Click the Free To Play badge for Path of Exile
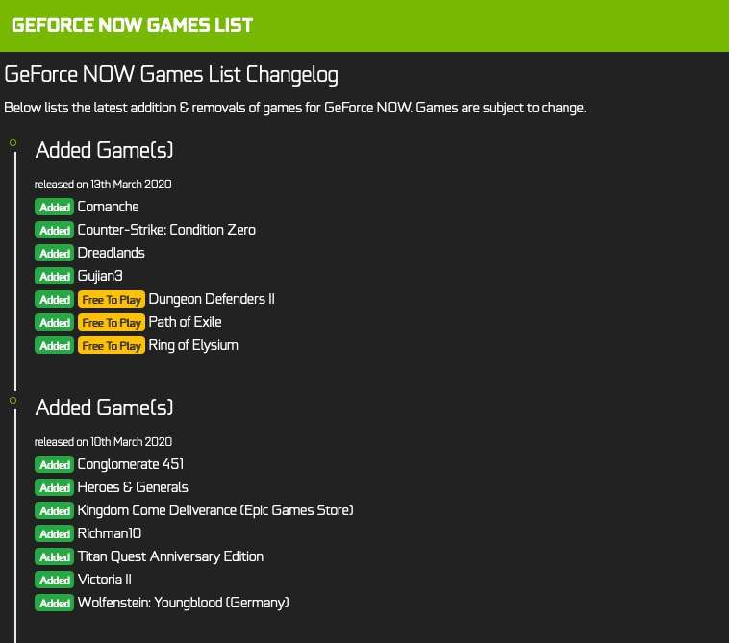Image resolution: width=729 pixels, height=643 pixels. pos(112,322)
